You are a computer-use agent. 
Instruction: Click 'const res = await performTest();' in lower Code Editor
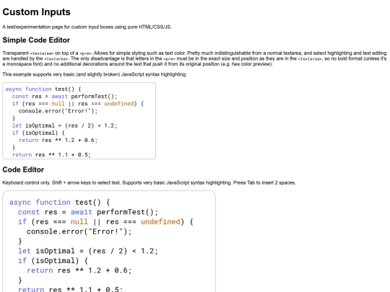pyautogui.click(x=88, y=212)
